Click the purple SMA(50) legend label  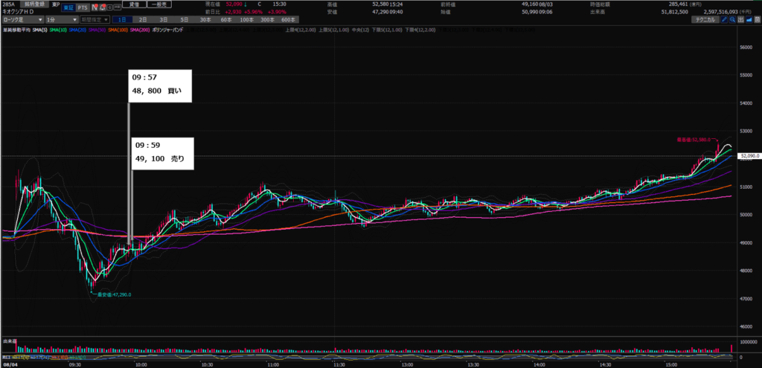click(97, 30)
